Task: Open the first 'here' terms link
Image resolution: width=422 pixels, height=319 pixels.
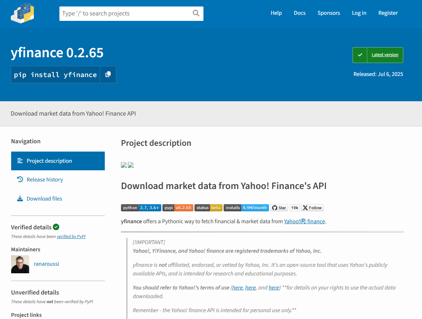Action: tap(237, 288)
